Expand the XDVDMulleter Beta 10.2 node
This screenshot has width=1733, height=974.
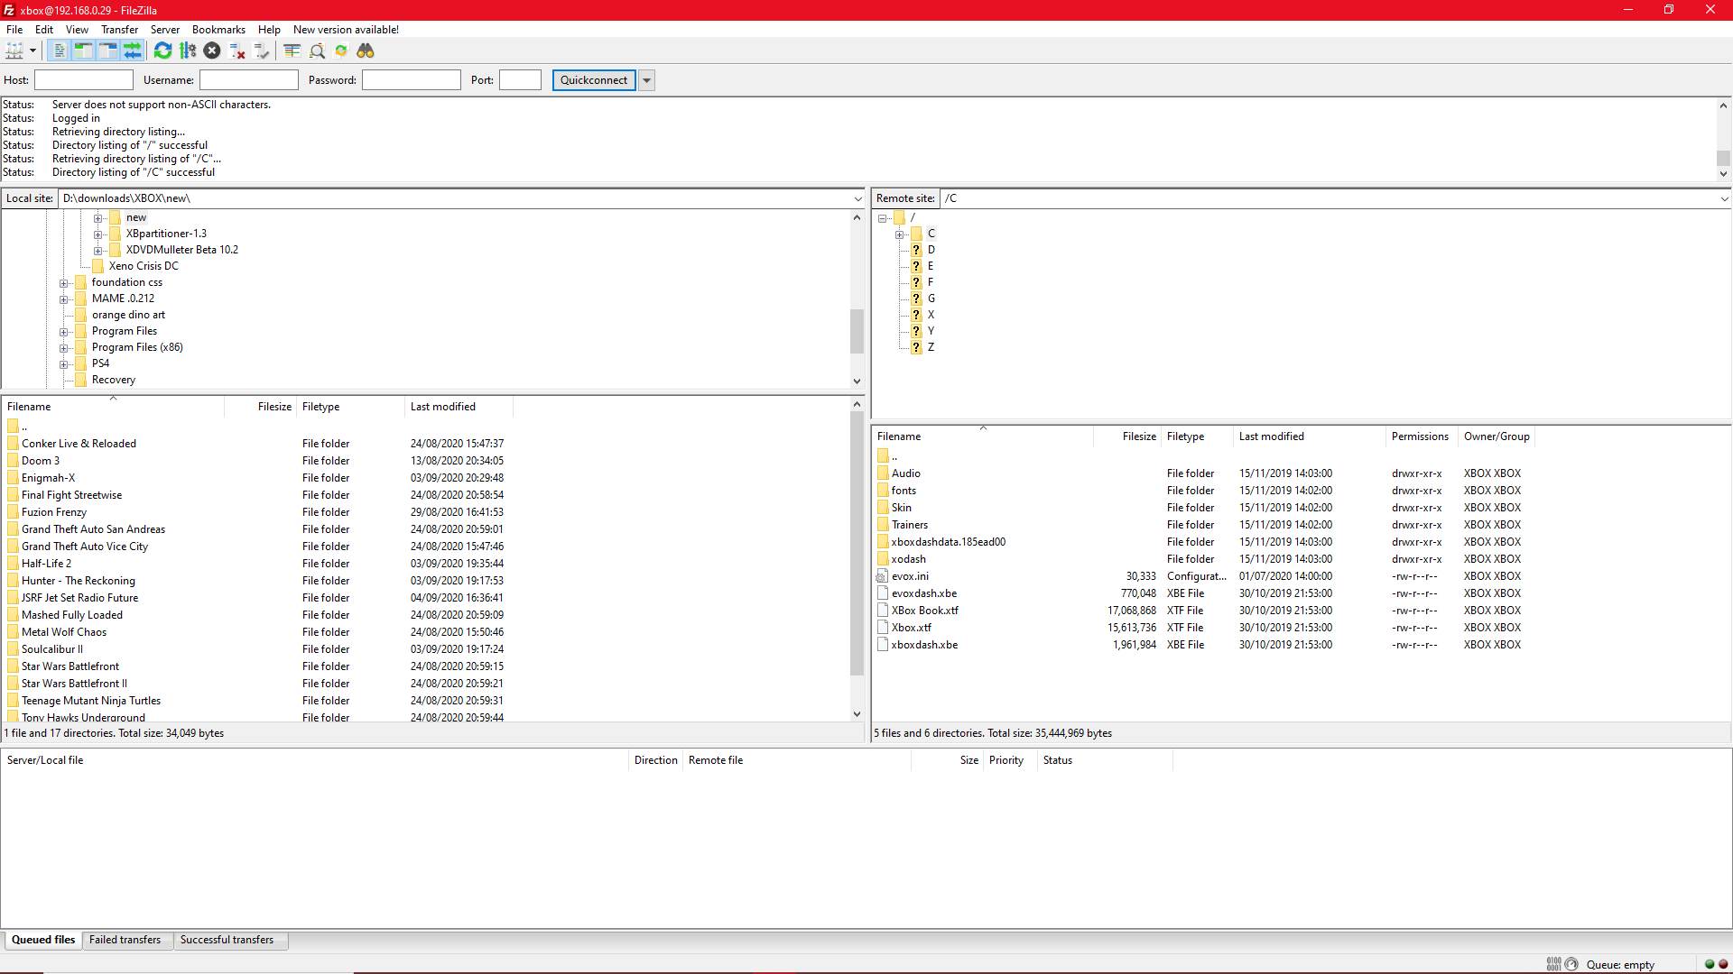pyautogui.click(x=98, y=251)
